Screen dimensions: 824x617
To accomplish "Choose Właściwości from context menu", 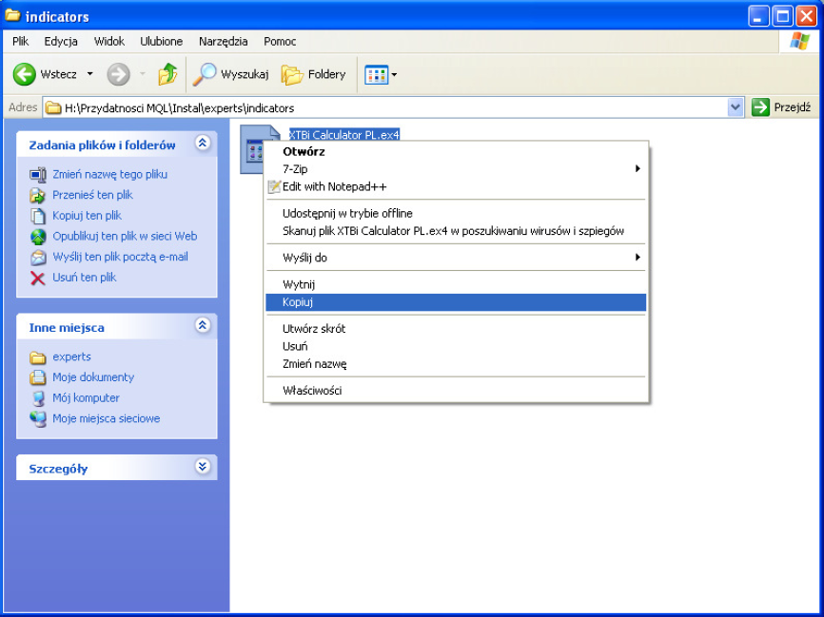I will [x=312, y=391].
